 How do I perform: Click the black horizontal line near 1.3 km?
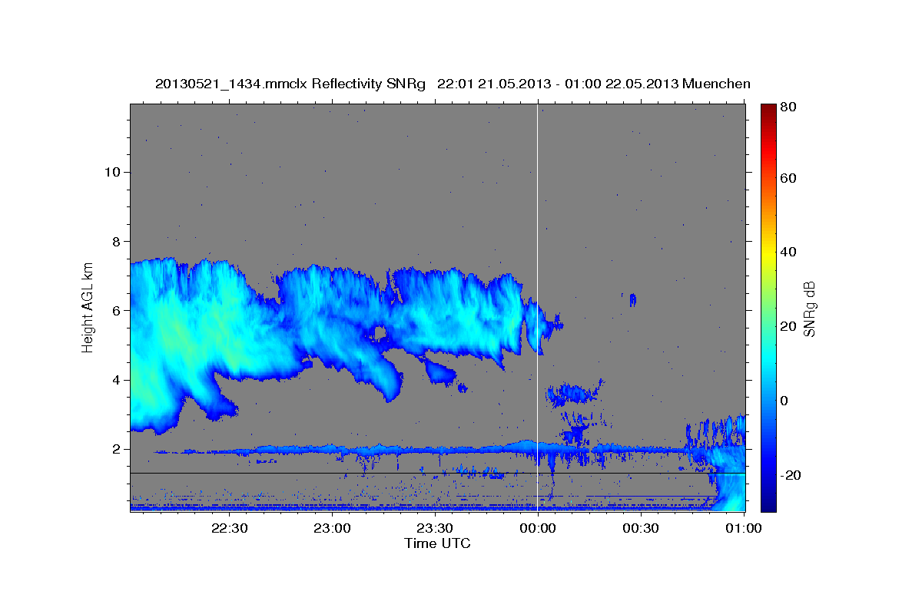[x=438, y=474]
